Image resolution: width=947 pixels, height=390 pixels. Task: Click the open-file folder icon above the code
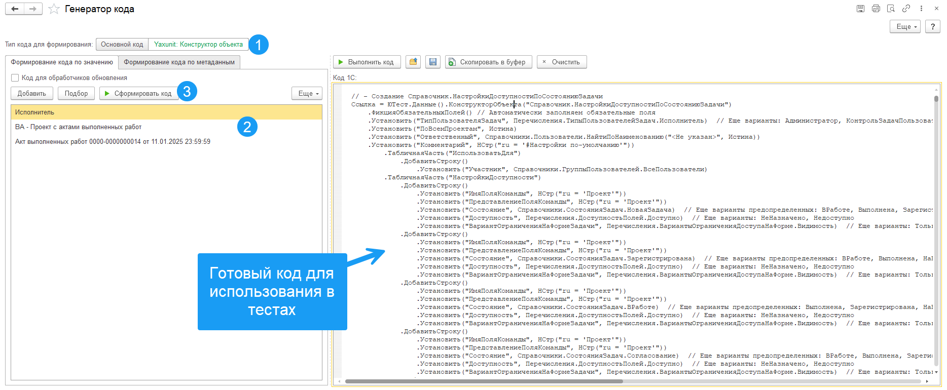413,62
